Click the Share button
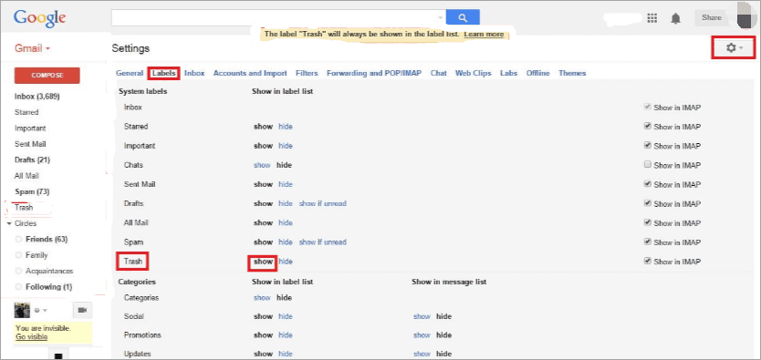 click(712, 18)
